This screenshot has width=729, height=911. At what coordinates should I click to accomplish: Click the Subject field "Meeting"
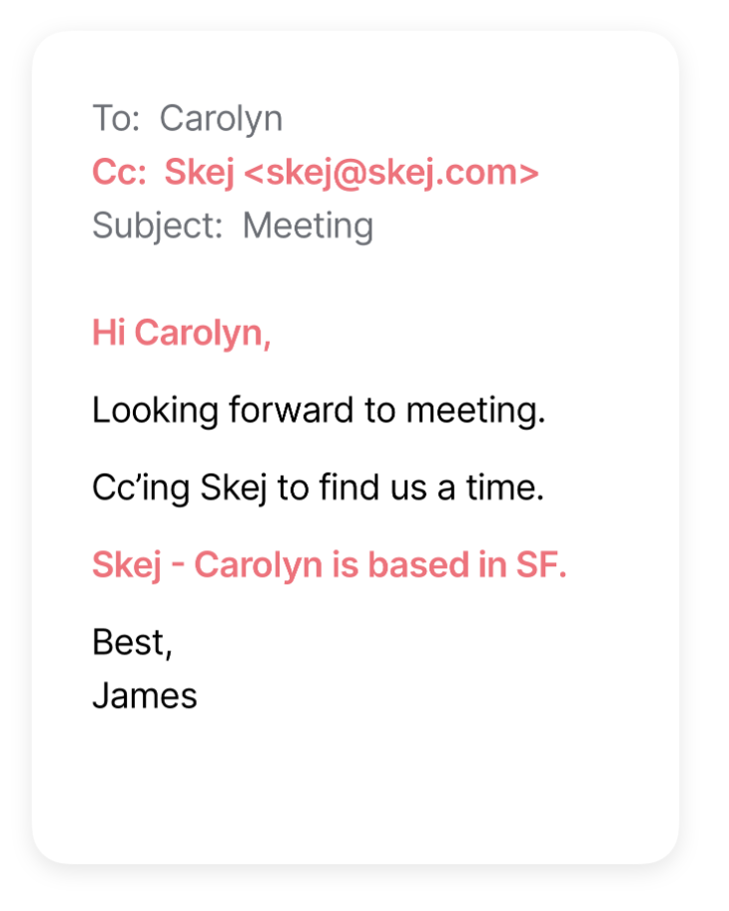(x=308, y=226)
